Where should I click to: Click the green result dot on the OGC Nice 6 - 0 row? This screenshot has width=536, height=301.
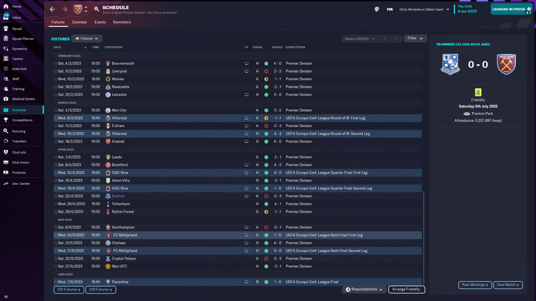coord(266,173)
